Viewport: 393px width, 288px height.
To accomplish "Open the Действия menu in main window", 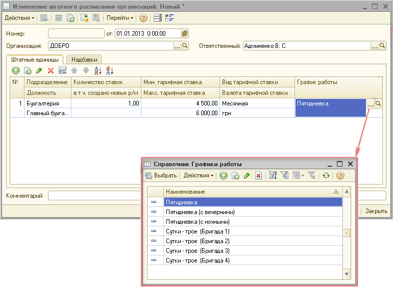I will point(19,18).
